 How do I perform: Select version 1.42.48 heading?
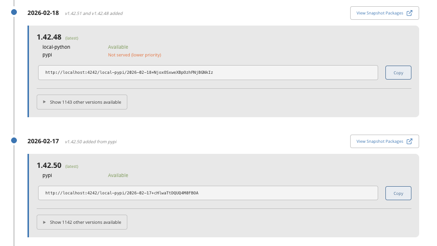click(49, 37)
